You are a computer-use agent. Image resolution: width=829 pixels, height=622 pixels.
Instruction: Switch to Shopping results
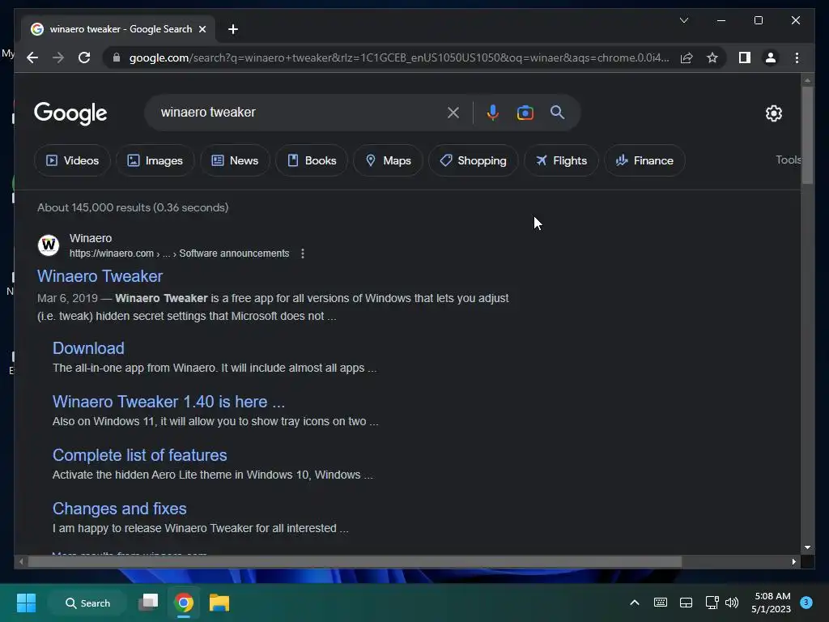click(x=473, y=160)
